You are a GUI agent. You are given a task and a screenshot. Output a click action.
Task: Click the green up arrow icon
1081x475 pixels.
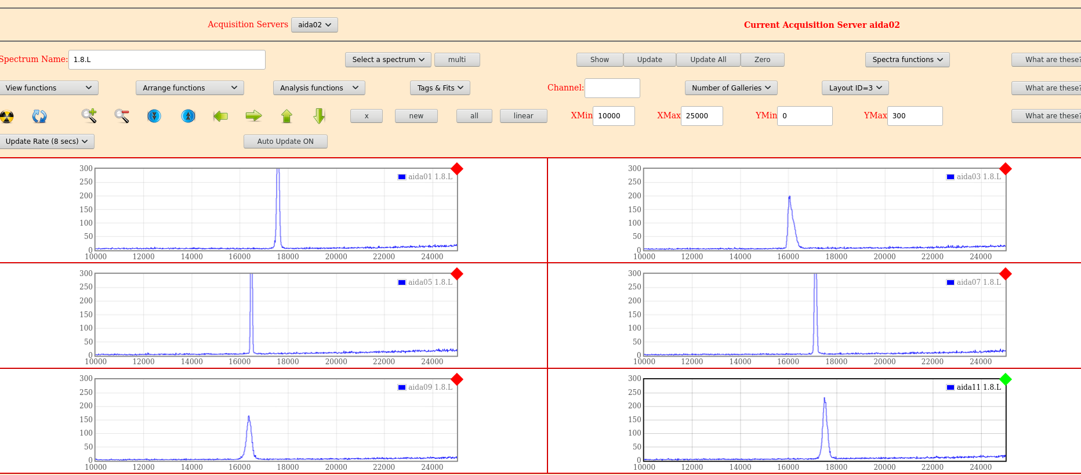286,116
